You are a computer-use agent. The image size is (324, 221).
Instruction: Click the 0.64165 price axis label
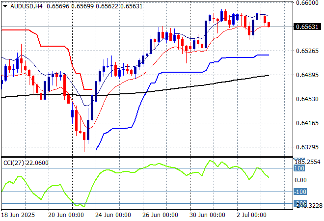tap(307, 123)
